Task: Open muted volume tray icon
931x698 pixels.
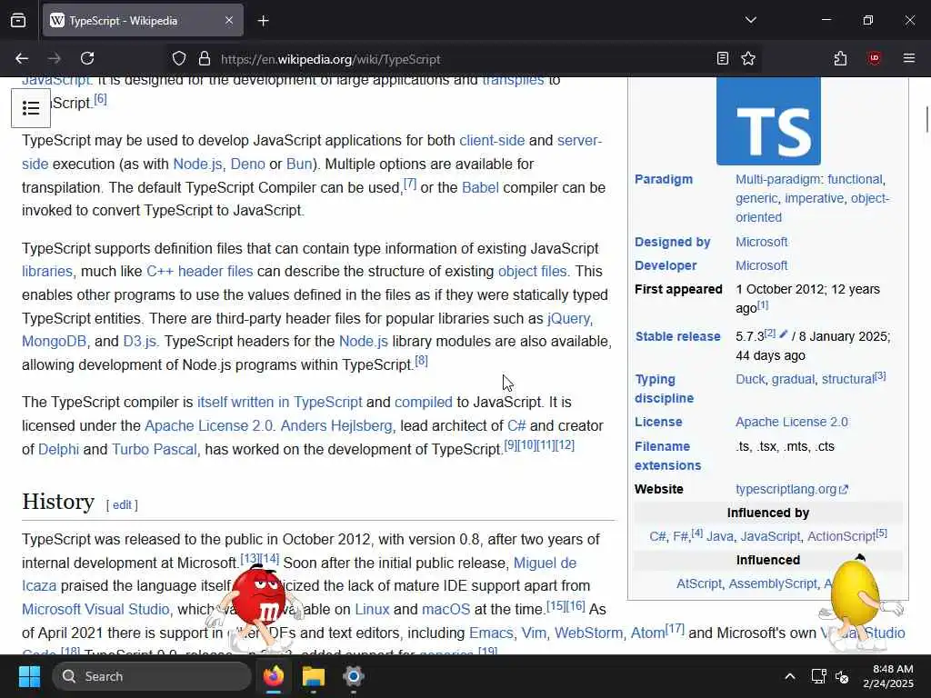Action: [842, 676]
